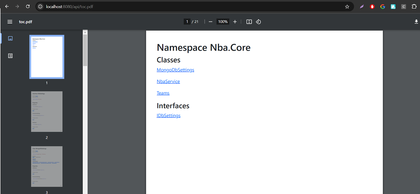This screenshot has height=194, width=420.
Task: Show thumbnails view in sidebar
Action: click(x=10, y=38)
